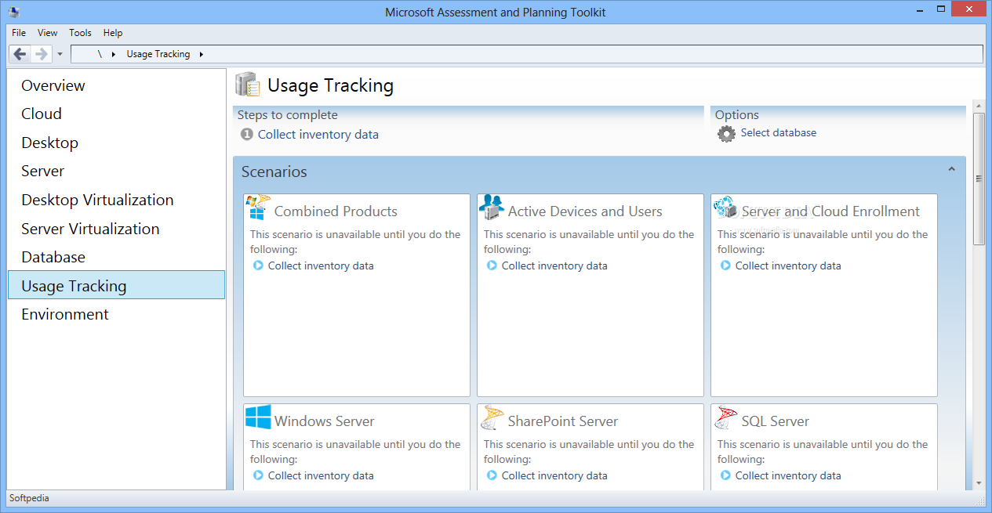Click the Windows Server logo icon

pos(258,417)
